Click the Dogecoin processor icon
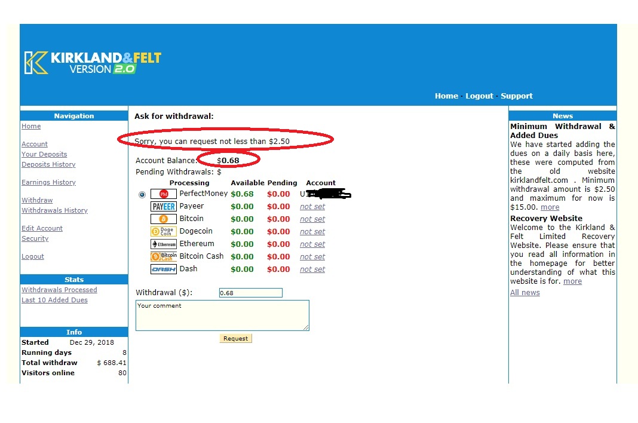Image resolution: width=638 pixels, height=423 pixels. (163, 232)
